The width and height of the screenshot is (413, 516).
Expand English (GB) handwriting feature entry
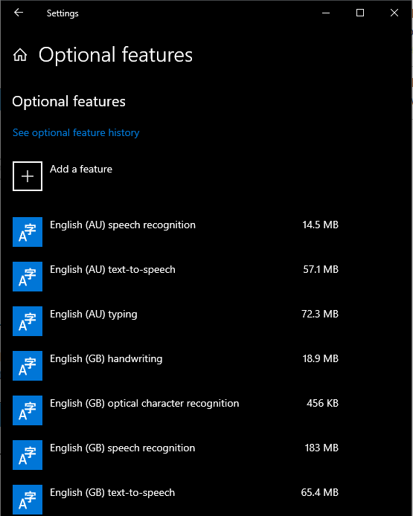click(x=176, y=366)
